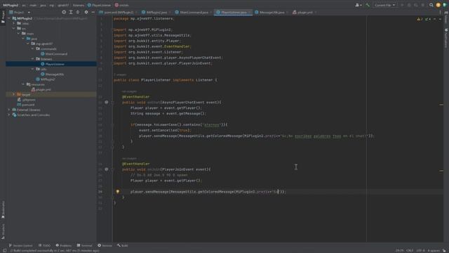The width and height of the screenshot is (449, 253).
Task: Collapse the java folder
Action: click(x=23, y=39)
